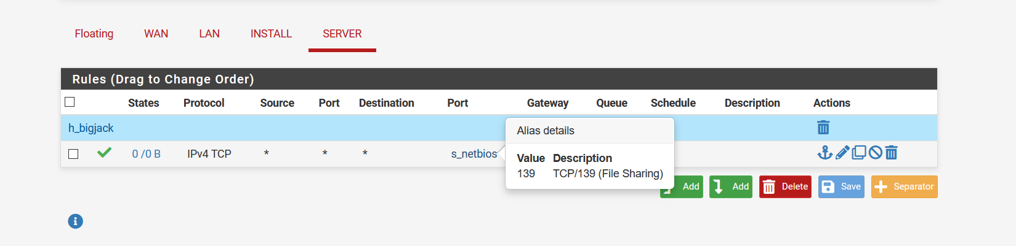Disable the IPv4 TCP rule via ban icon

click(875, 153)
